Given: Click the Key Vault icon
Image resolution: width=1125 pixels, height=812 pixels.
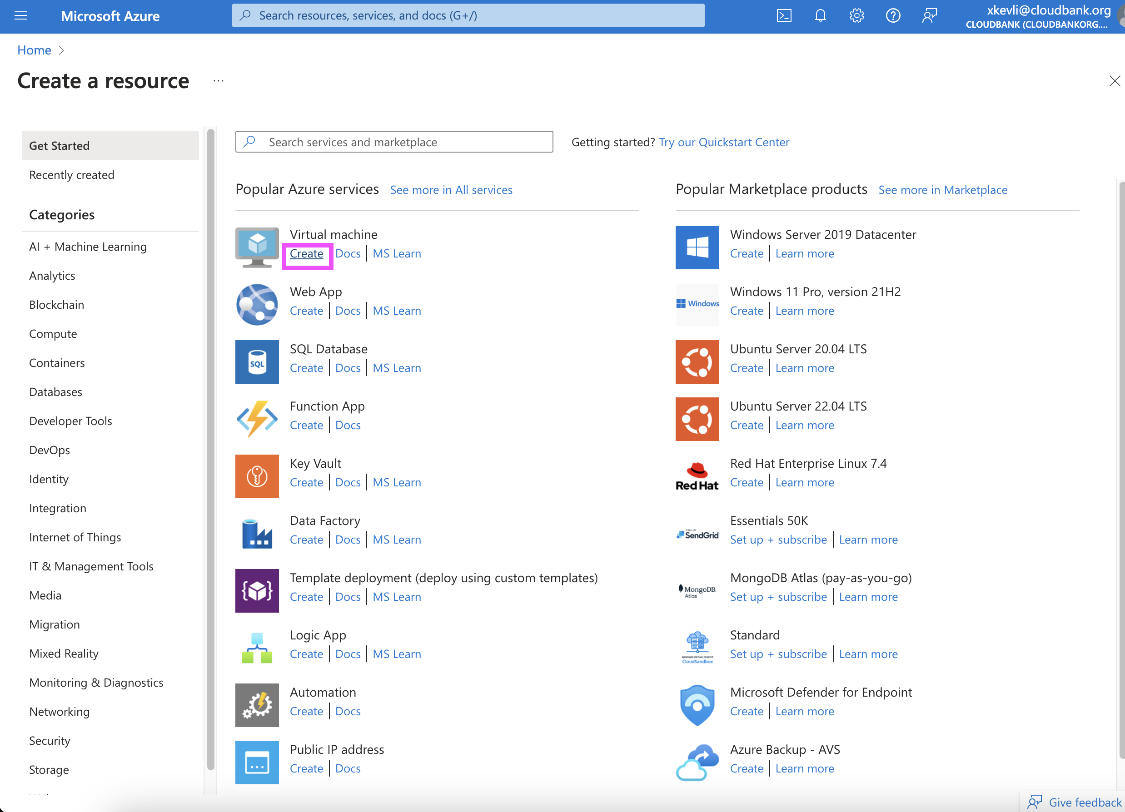Looking at the screenshot, I should pyautogui.click(x=257, y=476).
